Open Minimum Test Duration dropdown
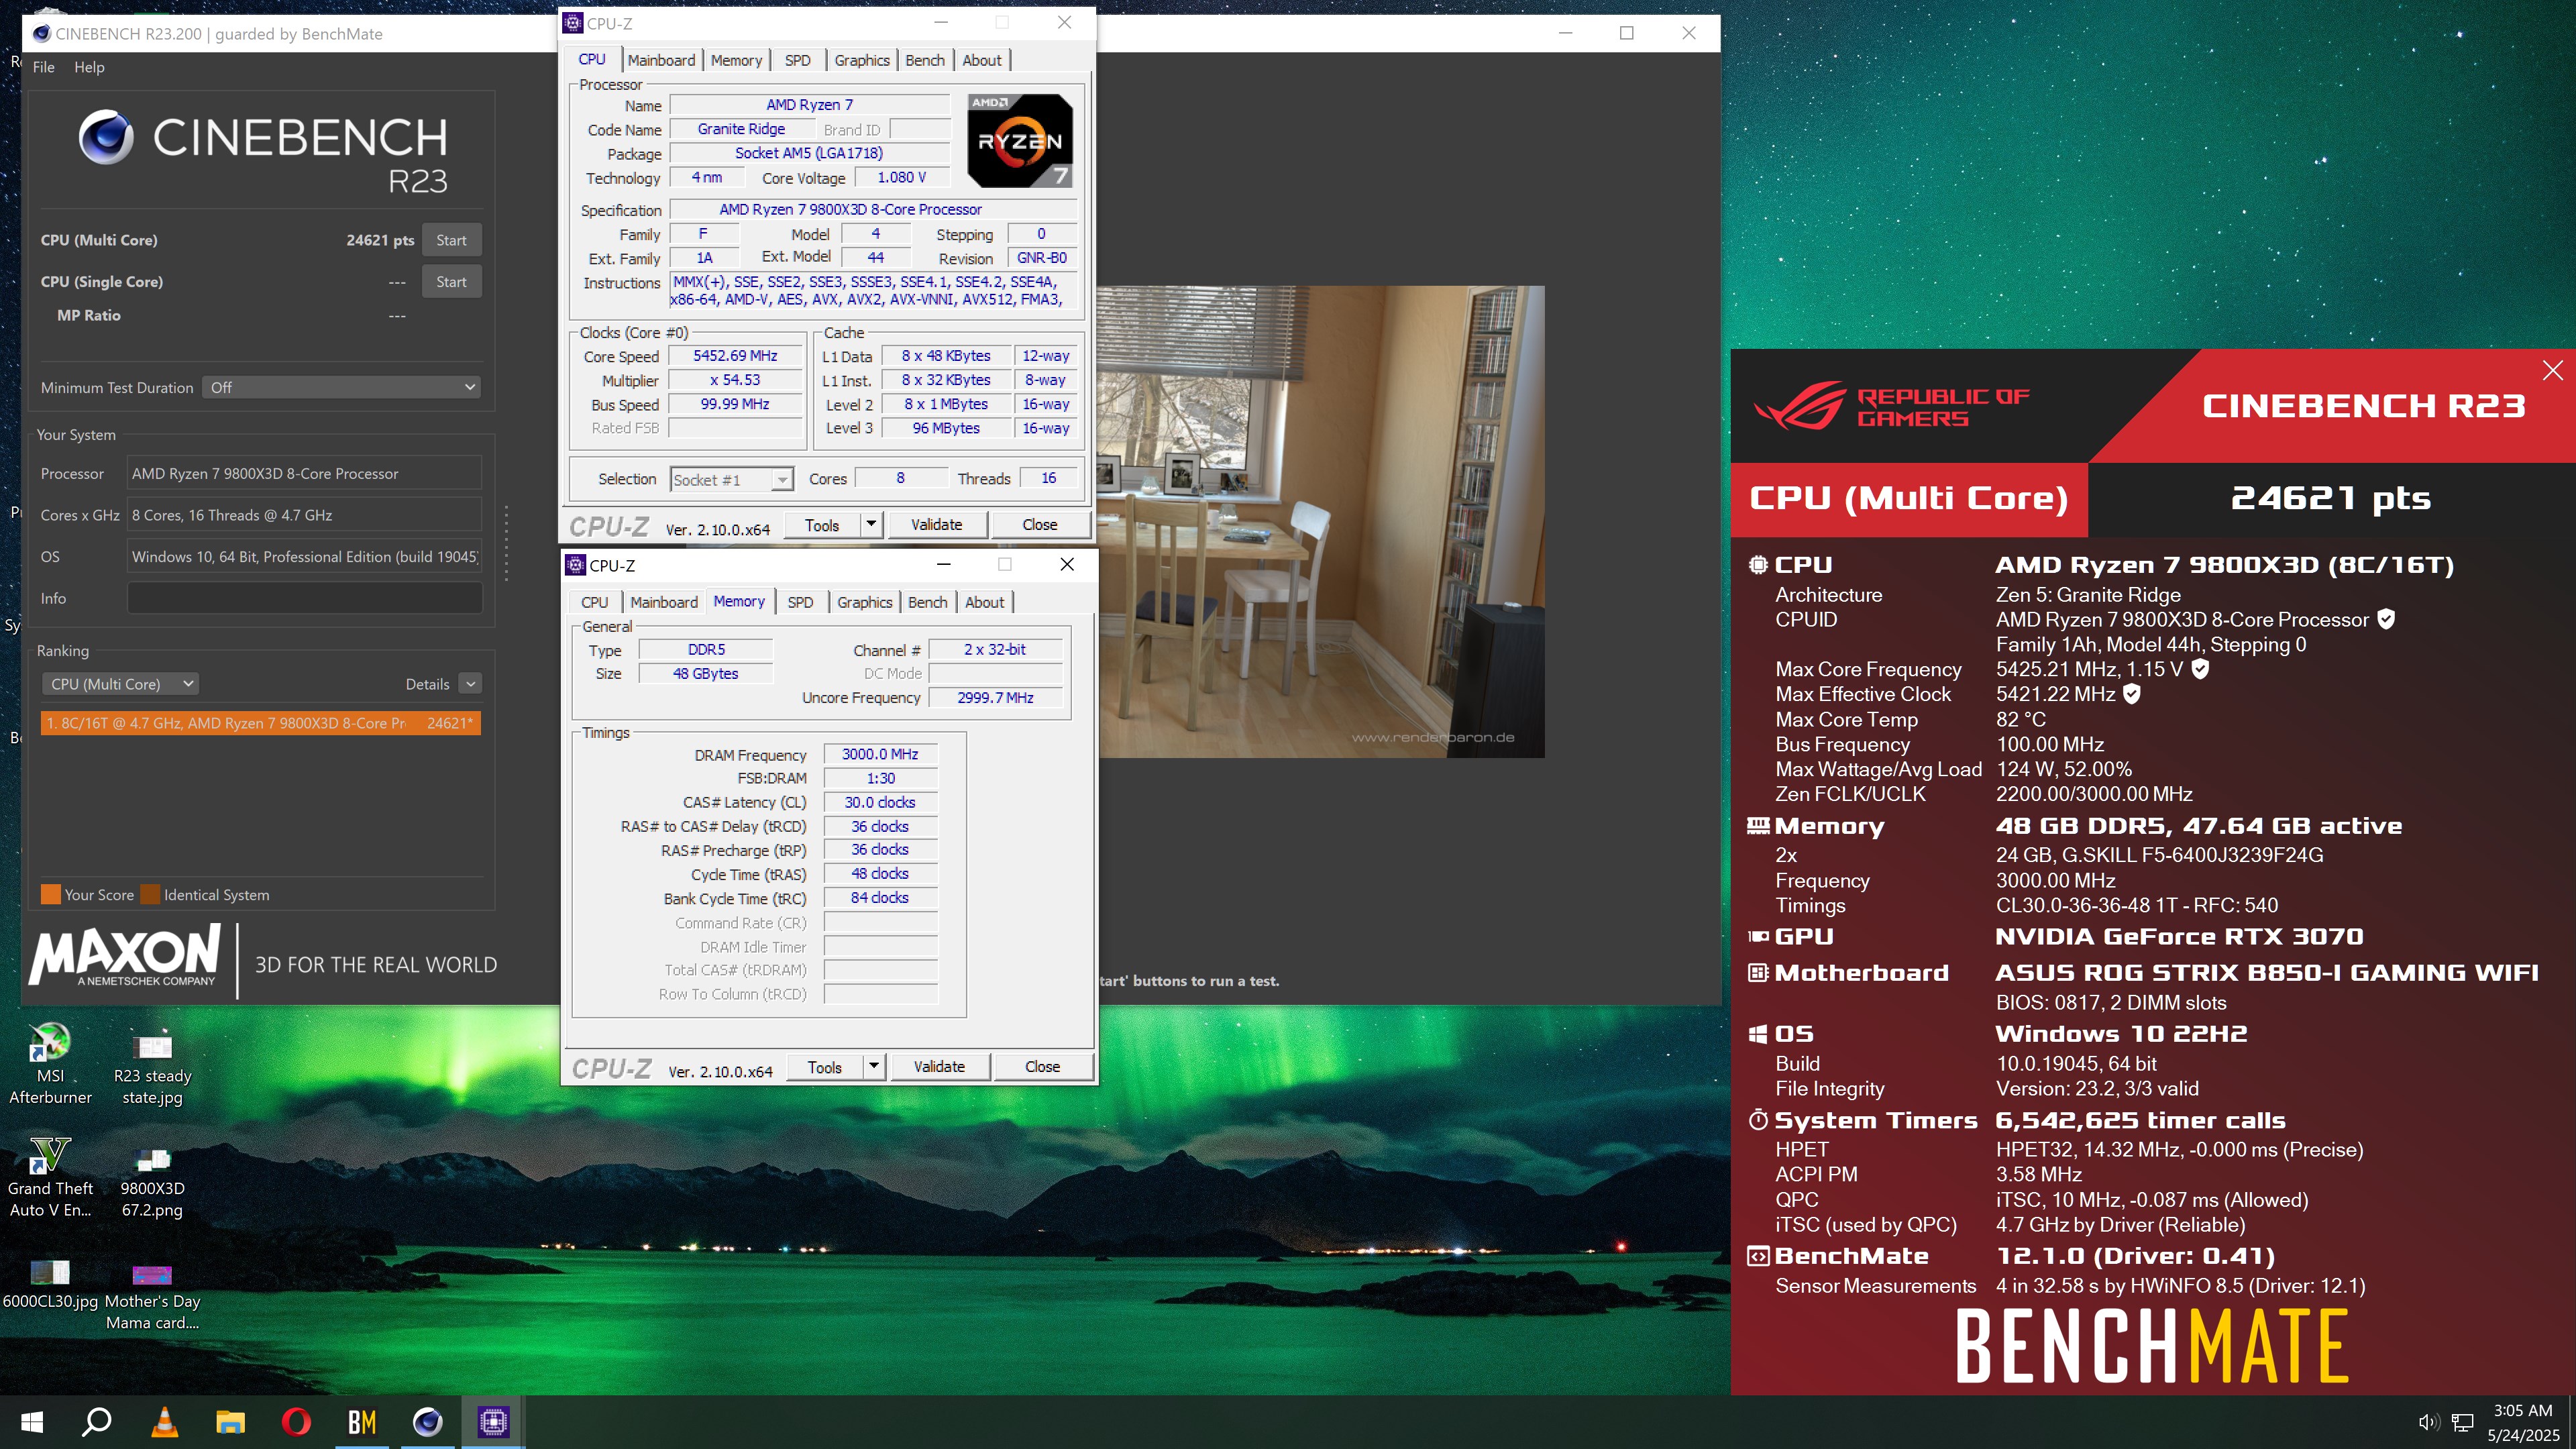 point(342,387)
